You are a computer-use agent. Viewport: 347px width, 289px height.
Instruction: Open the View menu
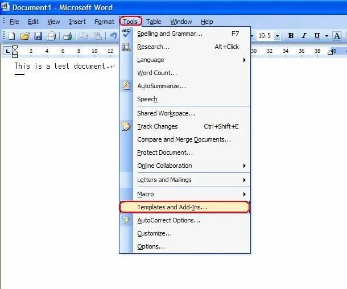click(53, 22)
